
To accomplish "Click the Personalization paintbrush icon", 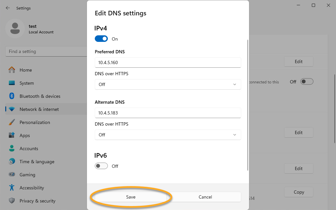I will pos(12,122).
